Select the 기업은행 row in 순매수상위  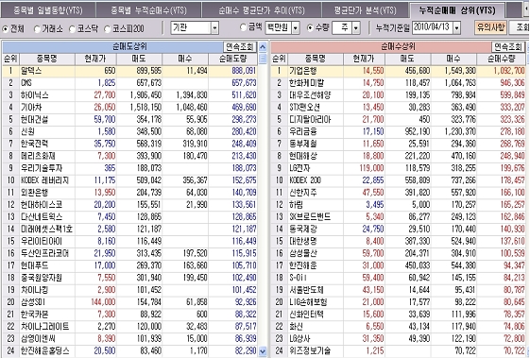click(398, 71)
